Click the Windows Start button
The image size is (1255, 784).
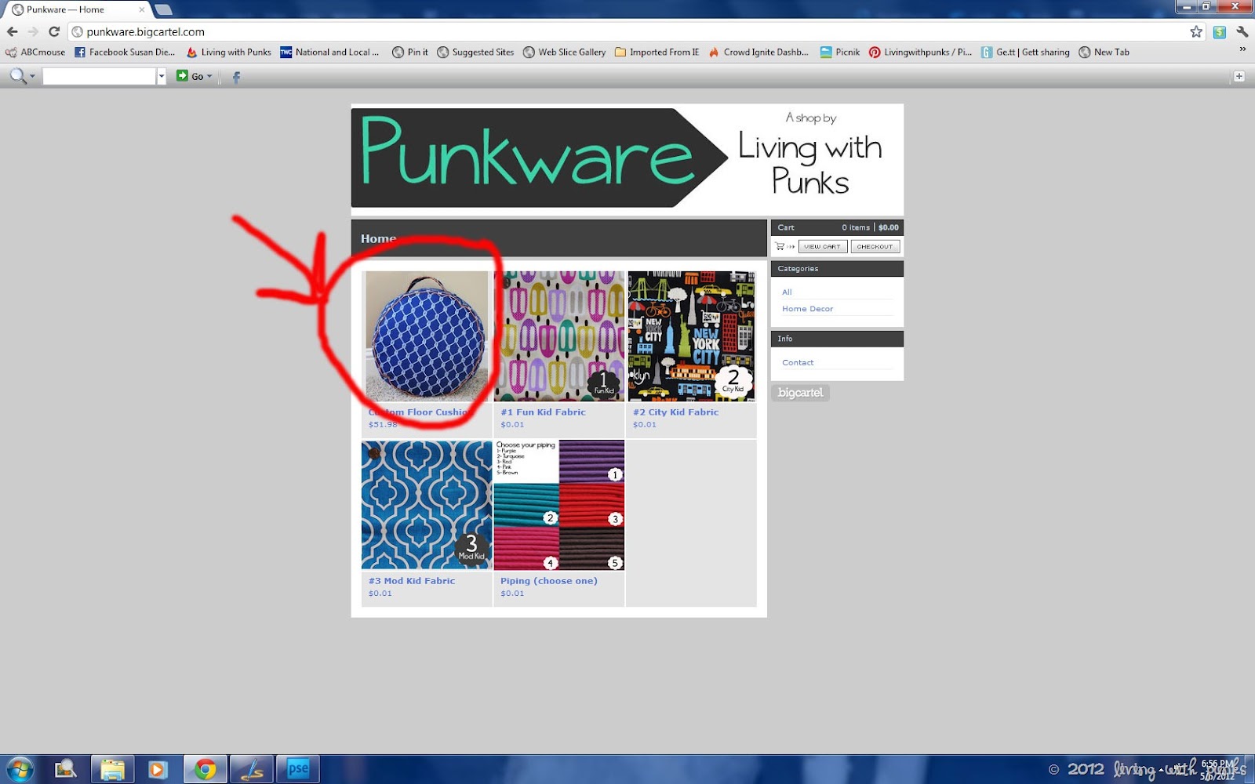tap(20, 769)
